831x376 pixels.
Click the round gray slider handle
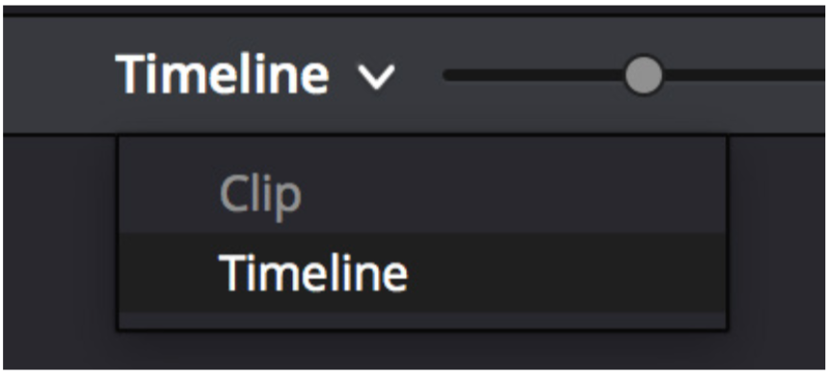point(643,75)
